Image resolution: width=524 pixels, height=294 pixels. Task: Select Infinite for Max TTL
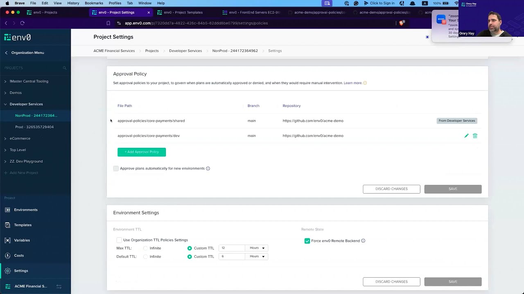[x=146, y=248]
